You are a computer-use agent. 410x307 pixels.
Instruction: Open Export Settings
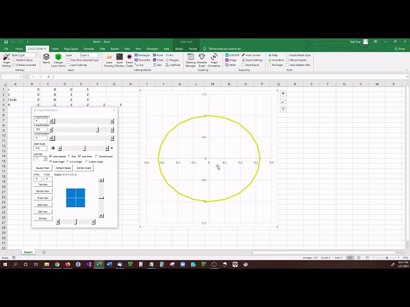pyautogui.click(x=252, y=60)
